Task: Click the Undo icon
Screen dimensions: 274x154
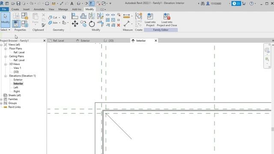Action: tap(31, 3)
